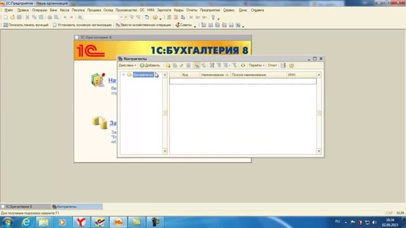Open the Операции menu
406x228 pixels.
pyautogui.click(x=39, y=10)
